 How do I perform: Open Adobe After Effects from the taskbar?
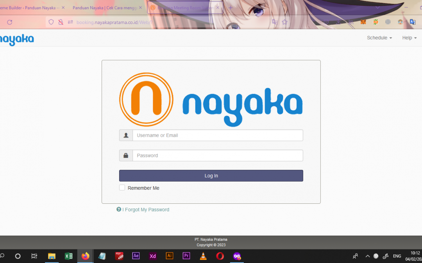[x=136, y=256]
